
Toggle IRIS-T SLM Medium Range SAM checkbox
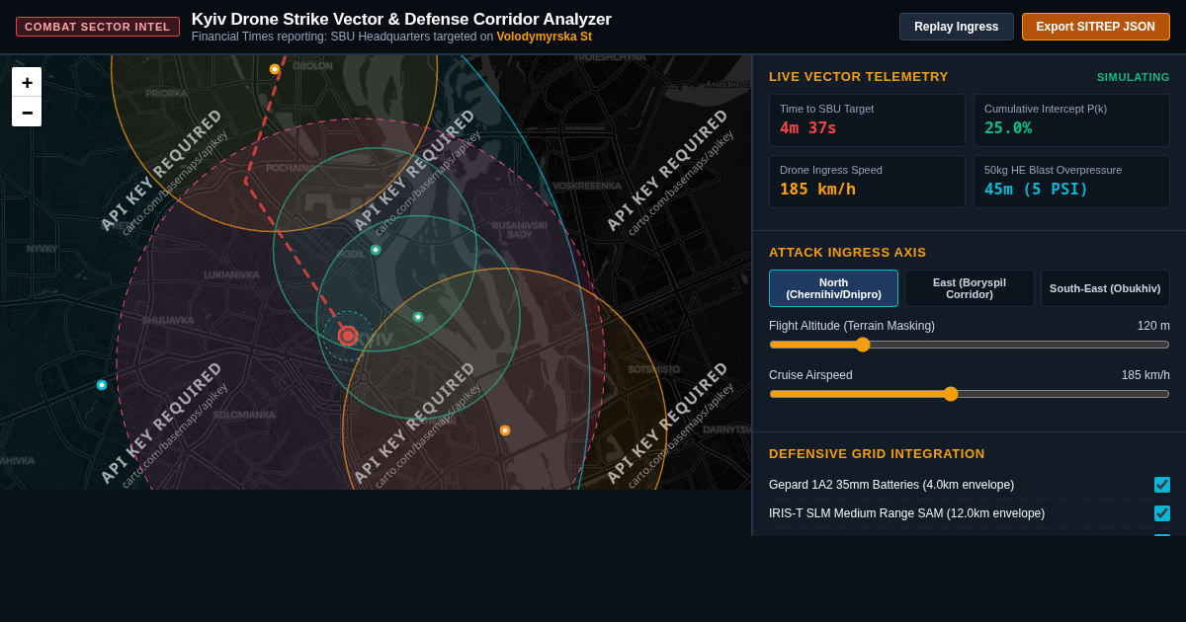tap(1162, 513)
